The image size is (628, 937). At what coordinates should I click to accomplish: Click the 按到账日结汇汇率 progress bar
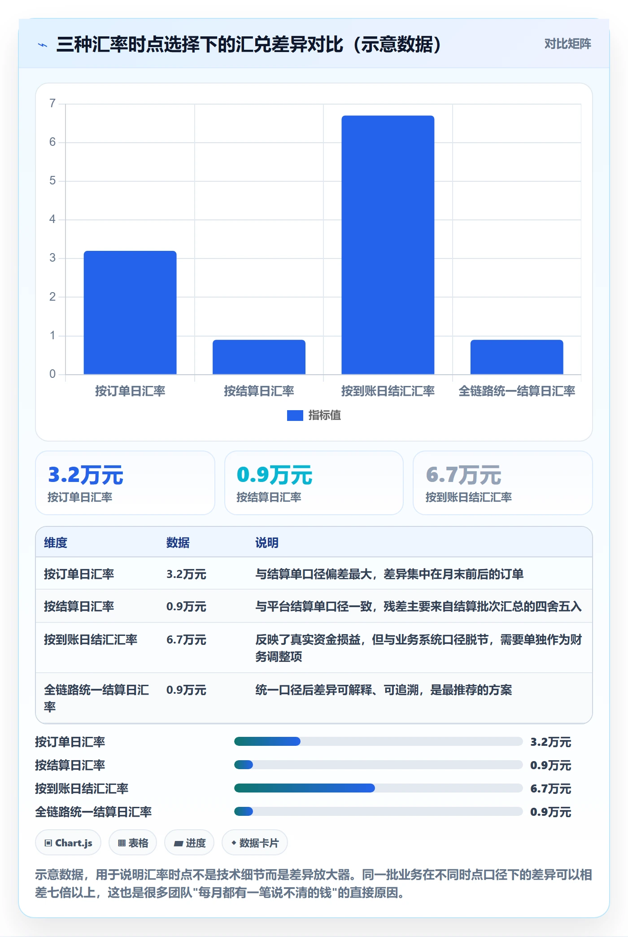378,788
